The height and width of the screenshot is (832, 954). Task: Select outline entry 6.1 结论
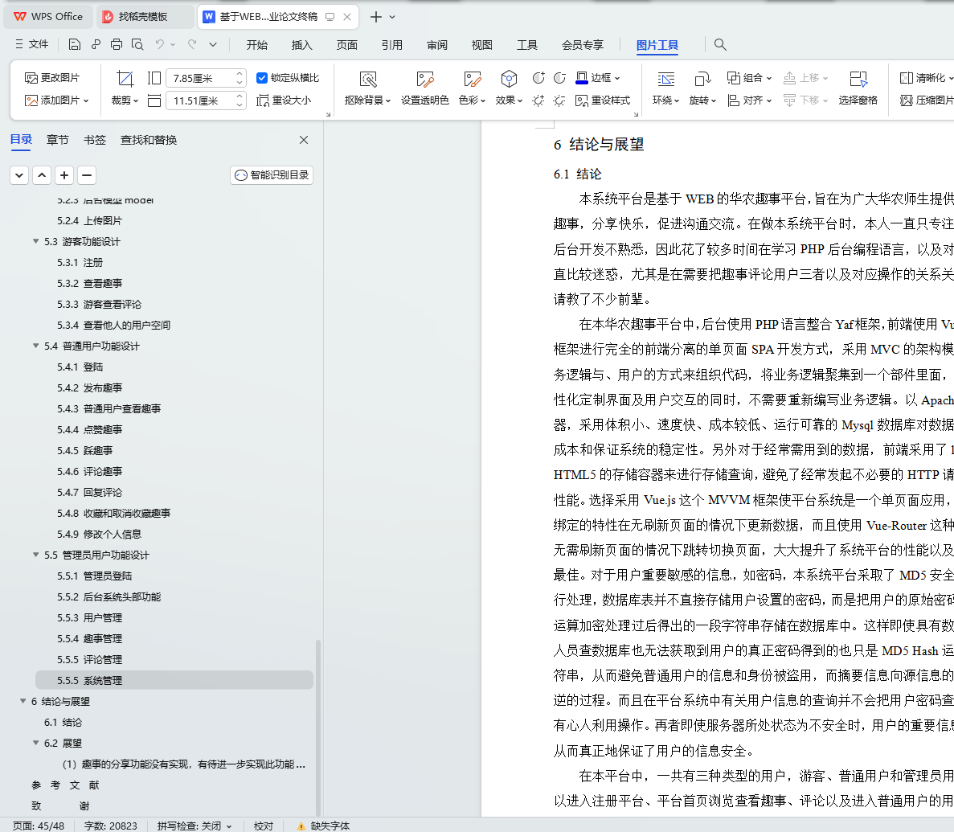pos(63,723)
